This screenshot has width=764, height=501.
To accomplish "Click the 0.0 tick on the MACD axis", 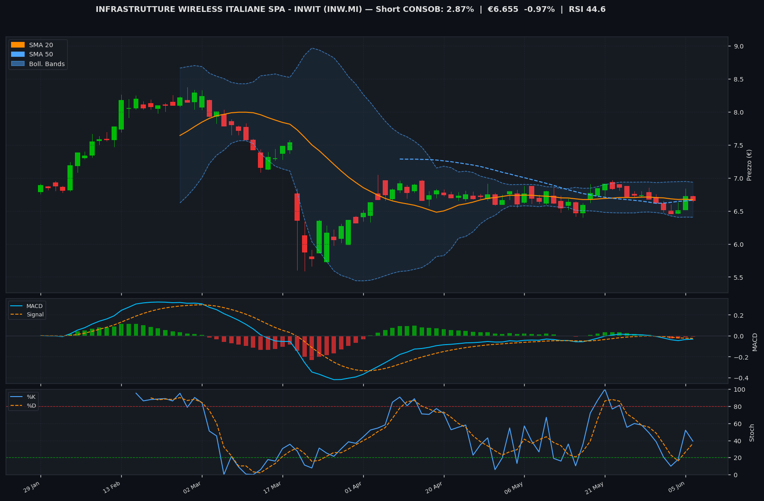I will [x=739, y=336].
